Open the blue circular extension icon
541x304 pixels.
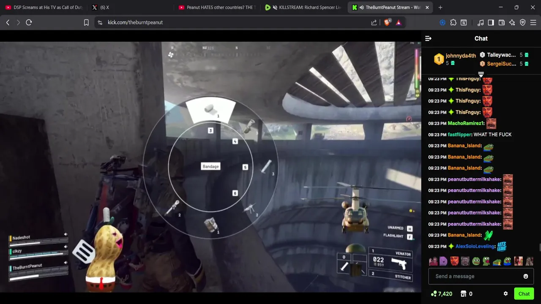(x=443, y=22)
